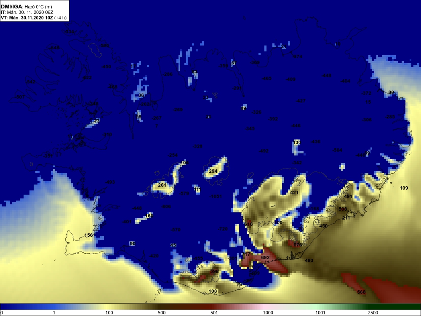Click the map value -570
Screen dimensions: 421x316
pyautogui.click(x=176, y=230)
